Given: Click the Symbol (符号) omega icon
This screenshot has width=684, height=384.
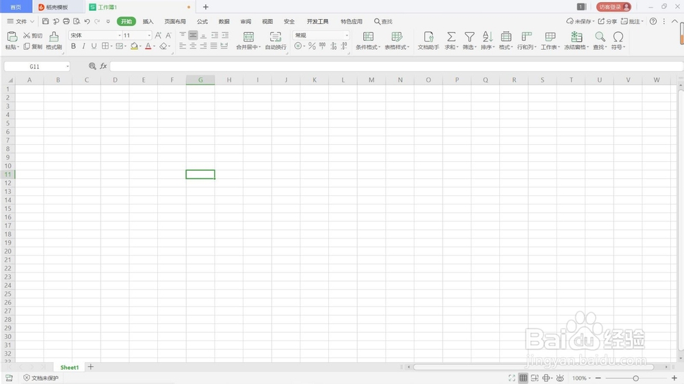Looking at the screenshot, I should click(618, 37).
